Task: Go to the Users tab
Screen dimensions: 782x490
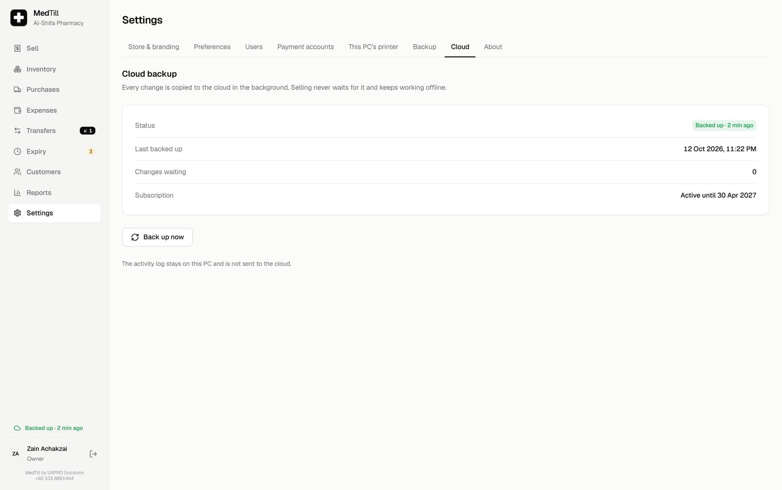Action: (x=254, y=47)
